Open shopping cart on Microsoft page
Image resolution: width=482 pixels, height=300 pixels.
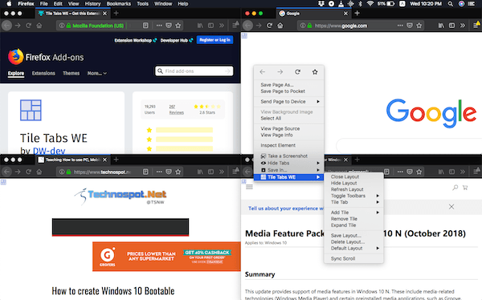tap(465, 188)
